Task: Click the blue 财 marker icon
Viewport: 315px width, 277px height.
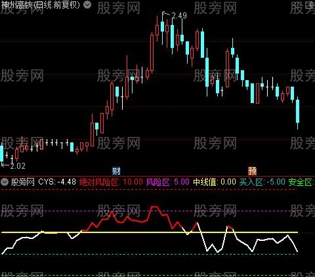Action: click(116, 171)
